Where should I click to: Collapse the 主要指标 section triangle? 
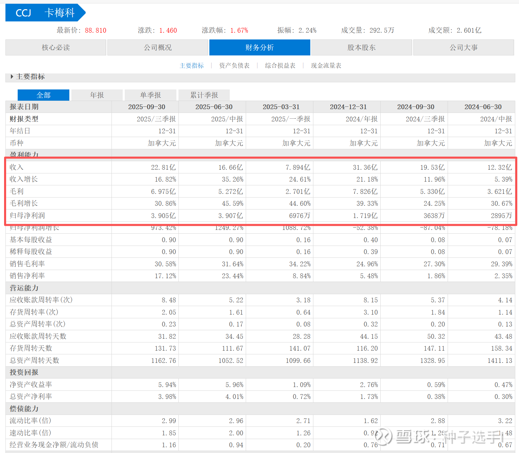[x=12, y=77]
